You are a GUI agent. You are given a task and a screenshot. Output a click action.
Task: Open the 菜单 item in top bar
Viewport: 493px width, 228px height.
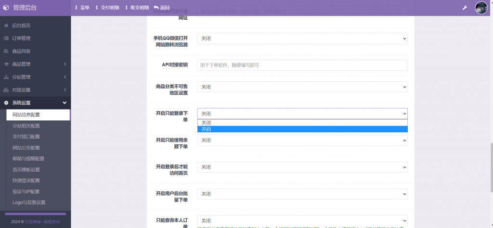85,8
